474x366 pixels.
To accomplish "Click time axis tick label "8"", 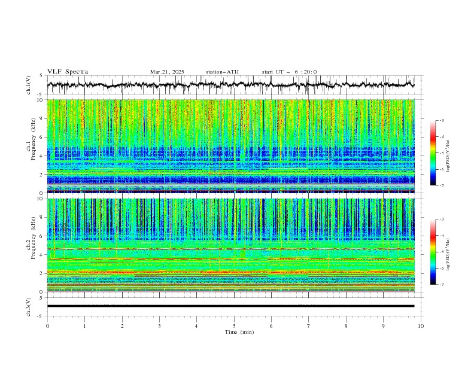I will tap(346, 326).
